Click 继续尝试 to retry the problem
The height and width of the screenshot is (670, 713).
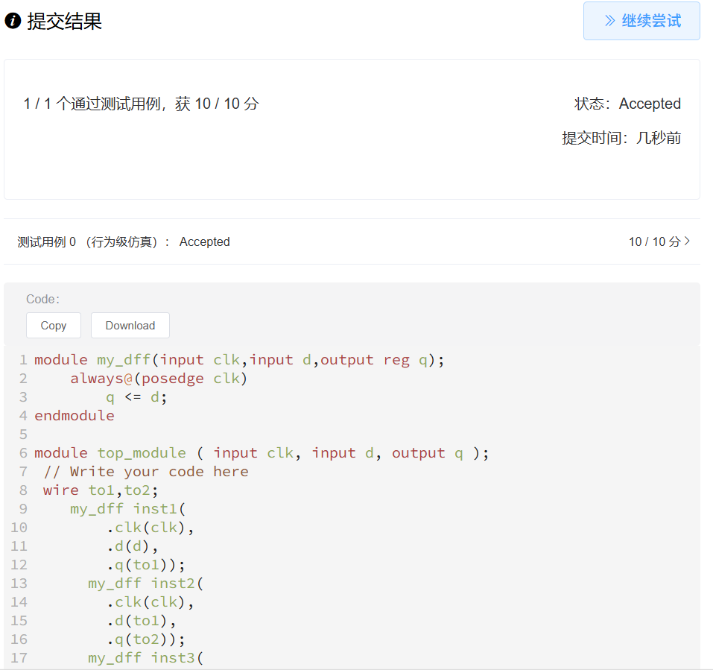tap(641, 20)
